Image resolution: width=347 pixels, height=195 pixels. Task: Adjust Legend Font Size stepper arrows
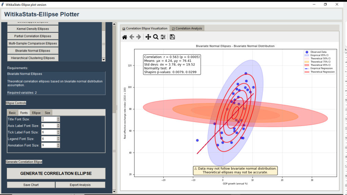(x=58, y=139)
